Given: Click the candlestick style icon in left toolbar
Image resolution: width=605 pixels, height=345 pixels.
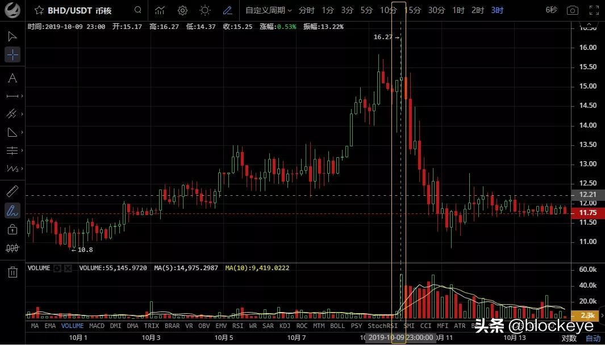Looking at the screenshot, I should pos(12,248).
